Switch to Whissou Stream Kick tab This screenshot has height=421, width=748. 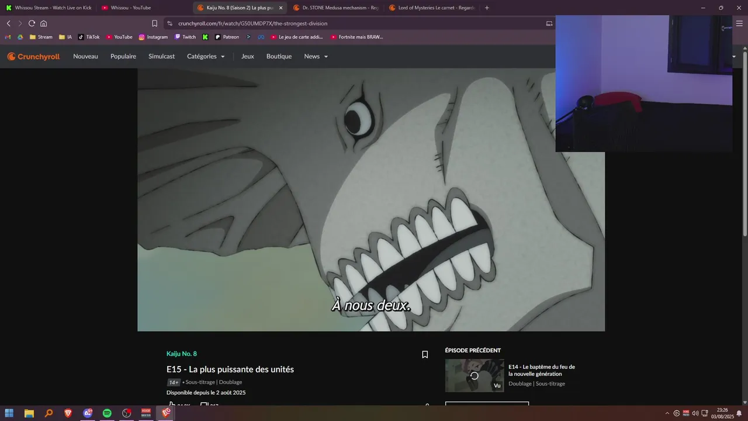tap(49, 8)
